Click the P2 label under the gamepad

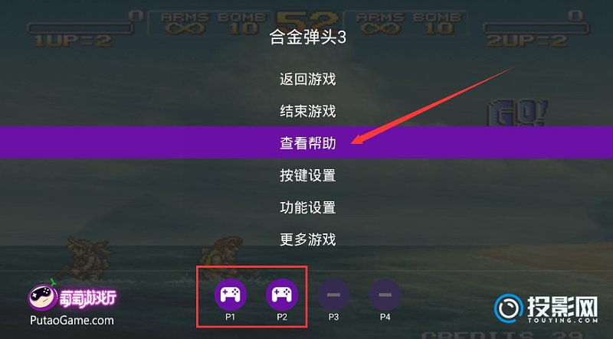282,317
